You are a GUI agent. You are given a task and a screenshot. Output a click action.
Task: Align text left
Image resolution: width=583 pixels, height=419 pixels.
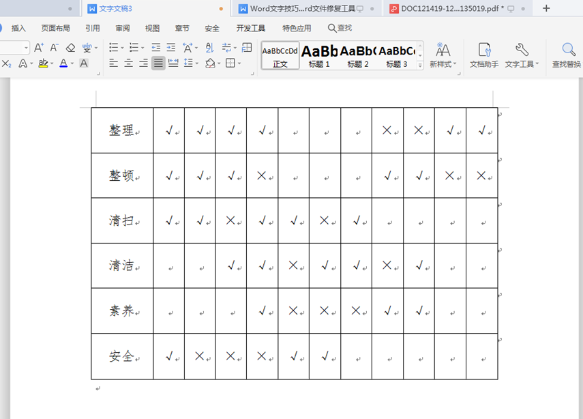point(113,63)
